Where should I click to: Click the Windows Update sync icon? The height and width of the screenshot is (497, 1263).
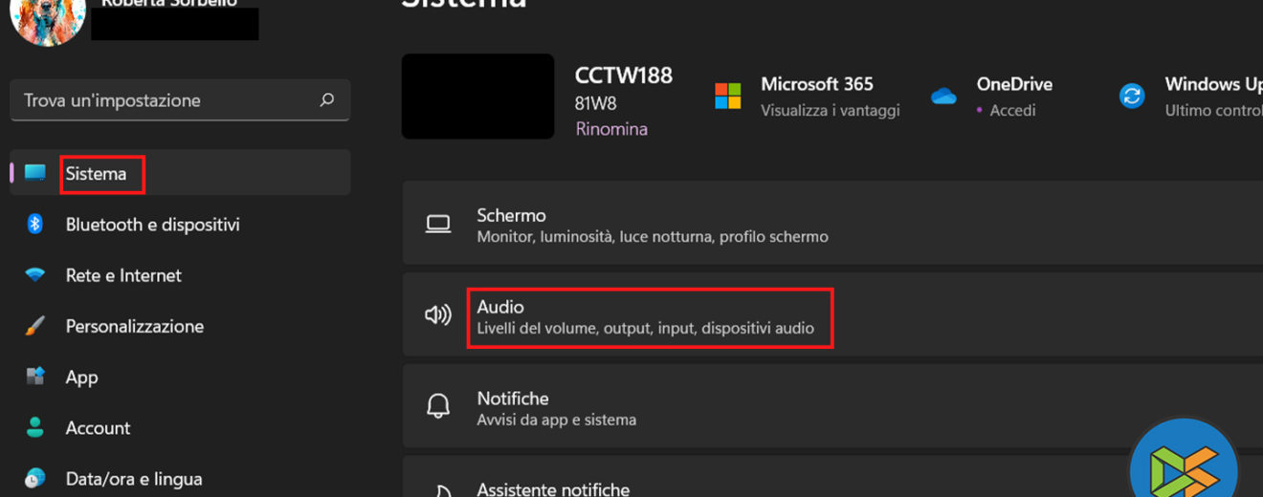click(x=1133, y=96)
